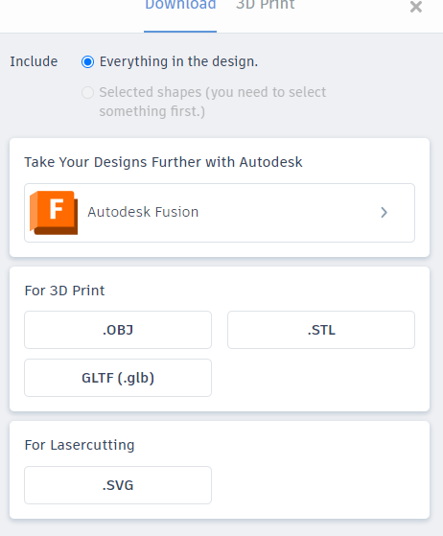Download the design as .OBJ
Screen dimensions: 443x536
[x=118, y=330]
